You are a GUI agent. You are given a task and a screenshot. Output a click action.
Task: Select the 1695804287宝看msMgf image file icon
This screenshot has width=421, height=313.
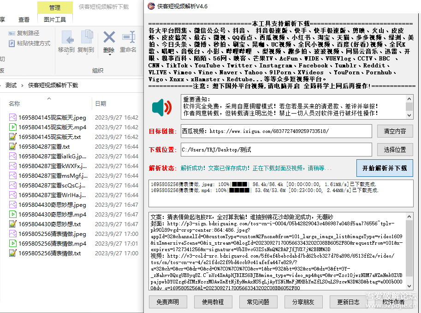click(12, 175)
